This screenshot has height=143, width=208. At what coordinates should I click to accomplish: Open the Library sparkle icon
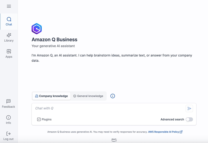click(x=9, y=35)
